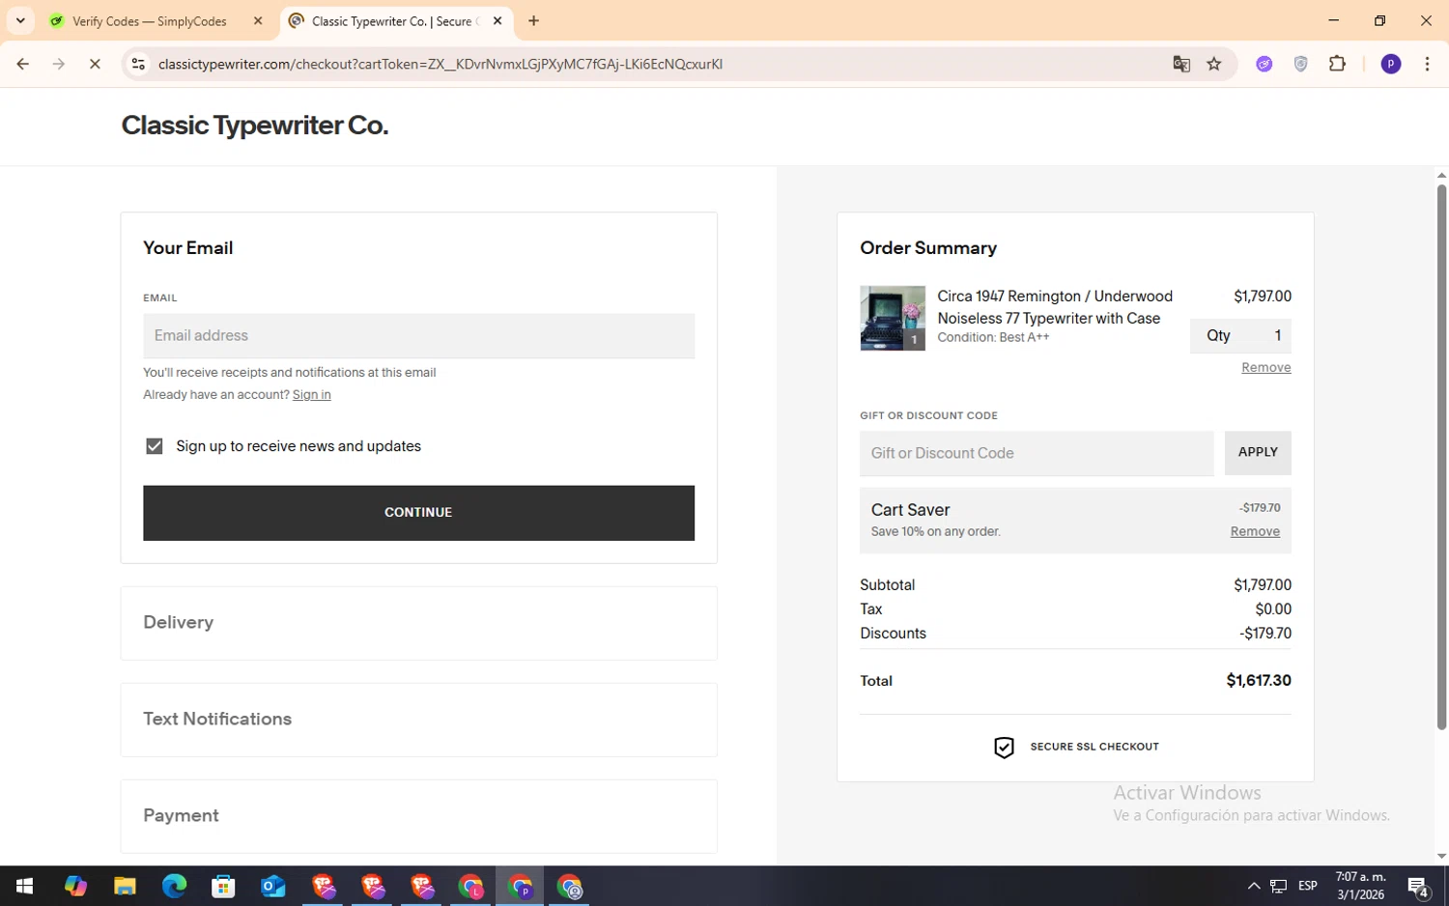Remove the Remington typewriter from order
Viewport: 1449px width, 906px height.
(1265, 367)
